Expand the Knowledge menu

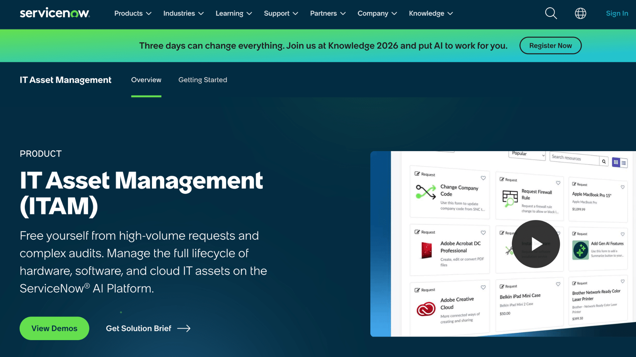(431, 13)
